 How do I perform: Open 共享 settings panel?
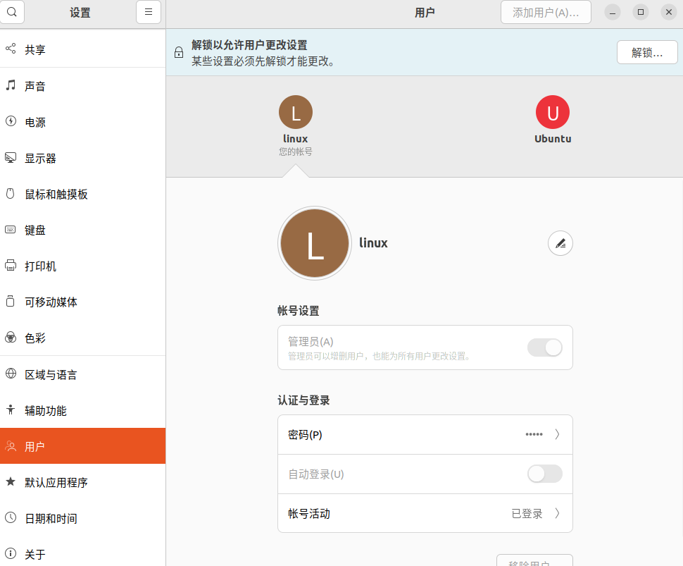tap(83, 49)
